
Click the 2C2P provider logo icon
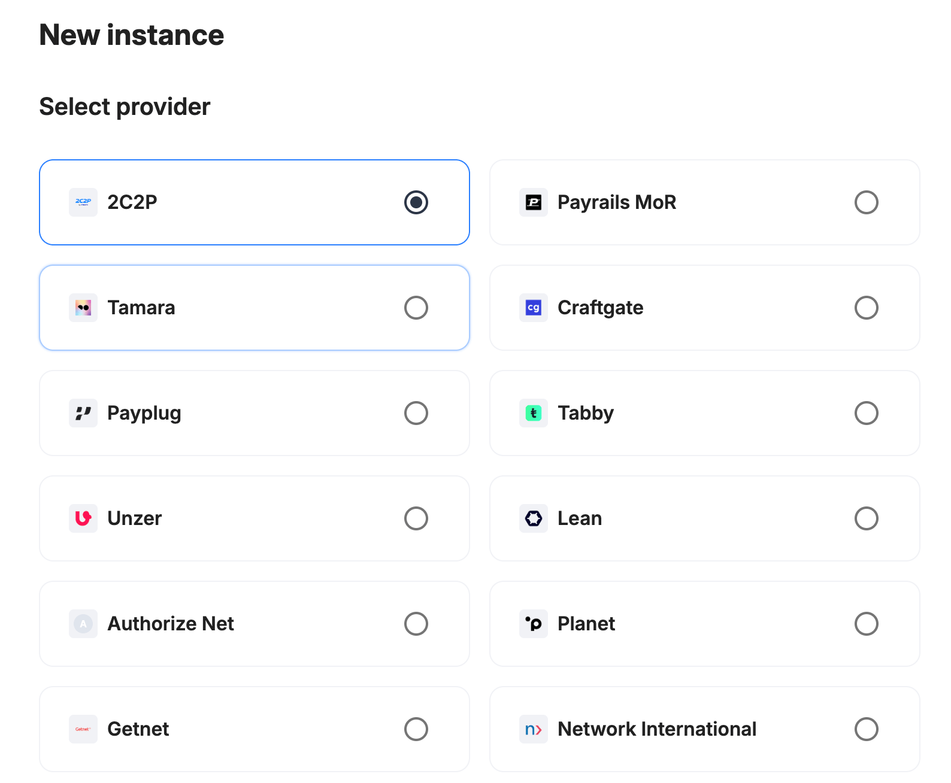83,202
